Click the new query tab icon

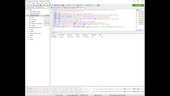click(85, 8)
